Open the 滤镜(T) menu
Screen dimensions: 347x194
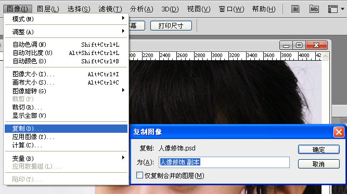(110, 9)
